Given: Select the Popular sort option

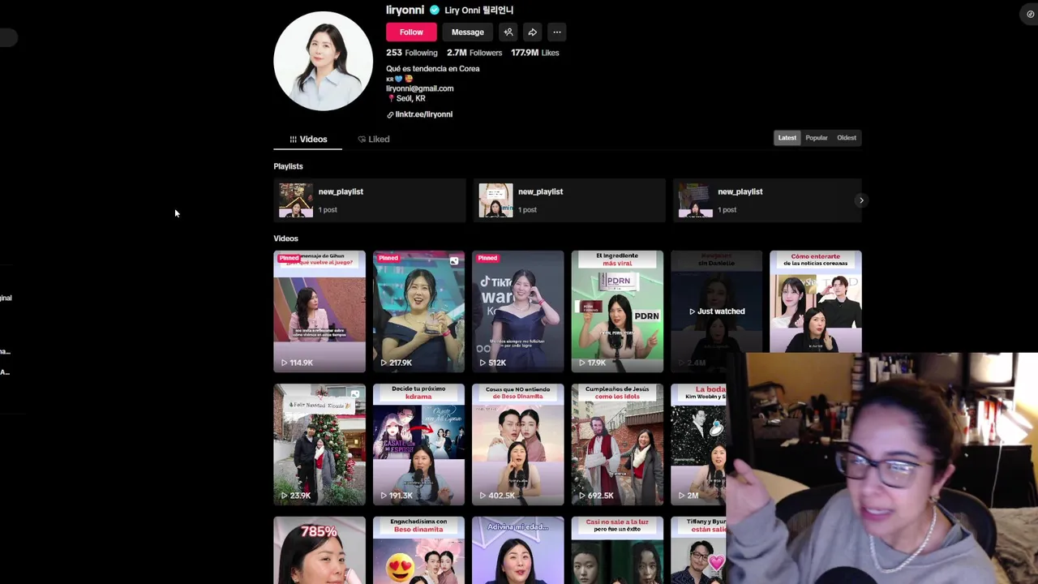Looking at the screenshot, I should point(817,138).
